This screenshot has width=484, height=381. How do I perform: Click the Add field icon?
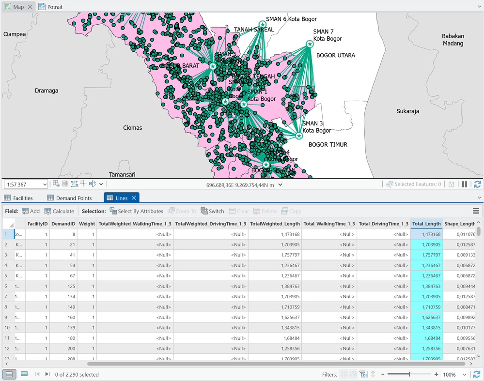pos(25,211)
